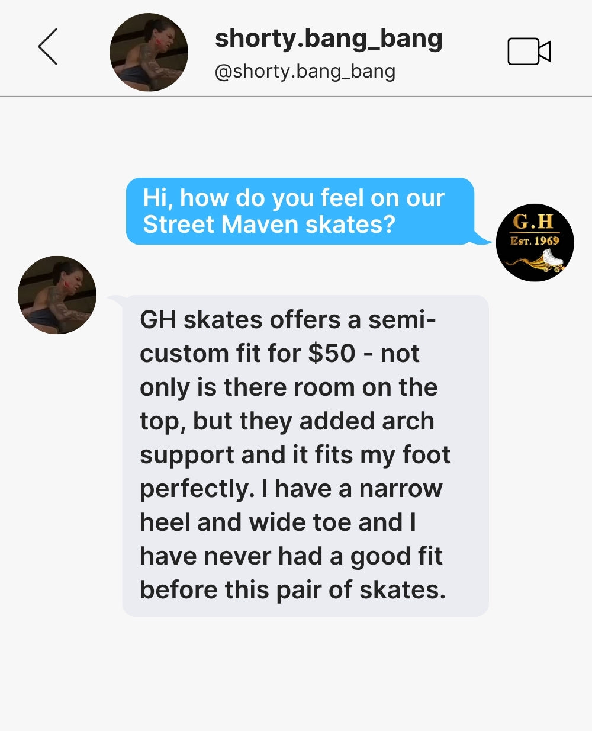Image resolution: width=592 pixels, height=731 pixels.
Task: Click the @shorty.bang_bang handle
Action: [x=305, y=71]
